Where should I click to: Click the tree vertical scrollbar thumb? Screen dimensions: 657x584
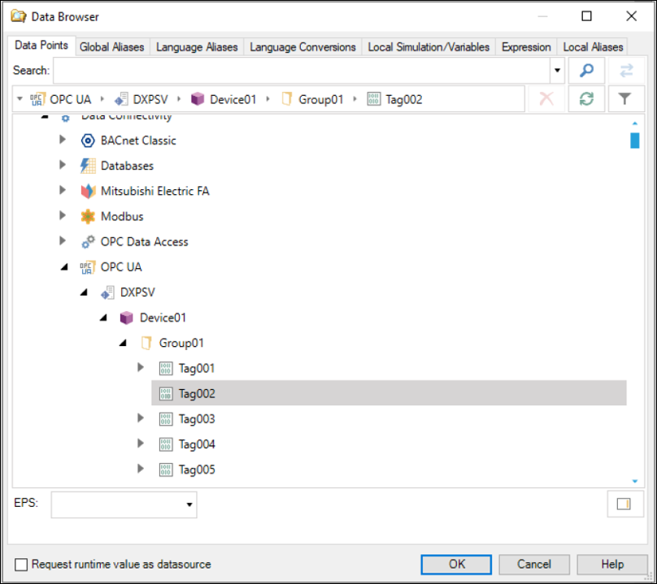coord(634,141)
